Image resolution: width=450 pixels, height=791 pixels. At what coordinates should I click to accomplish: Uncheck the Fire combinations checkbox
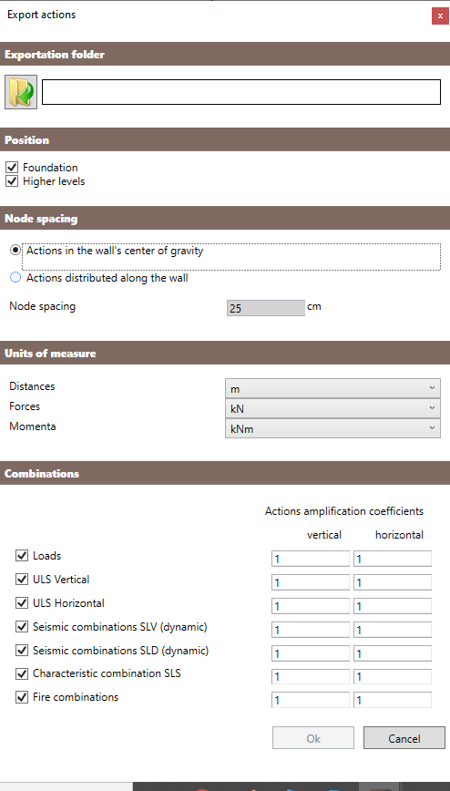tap(22, 697)
